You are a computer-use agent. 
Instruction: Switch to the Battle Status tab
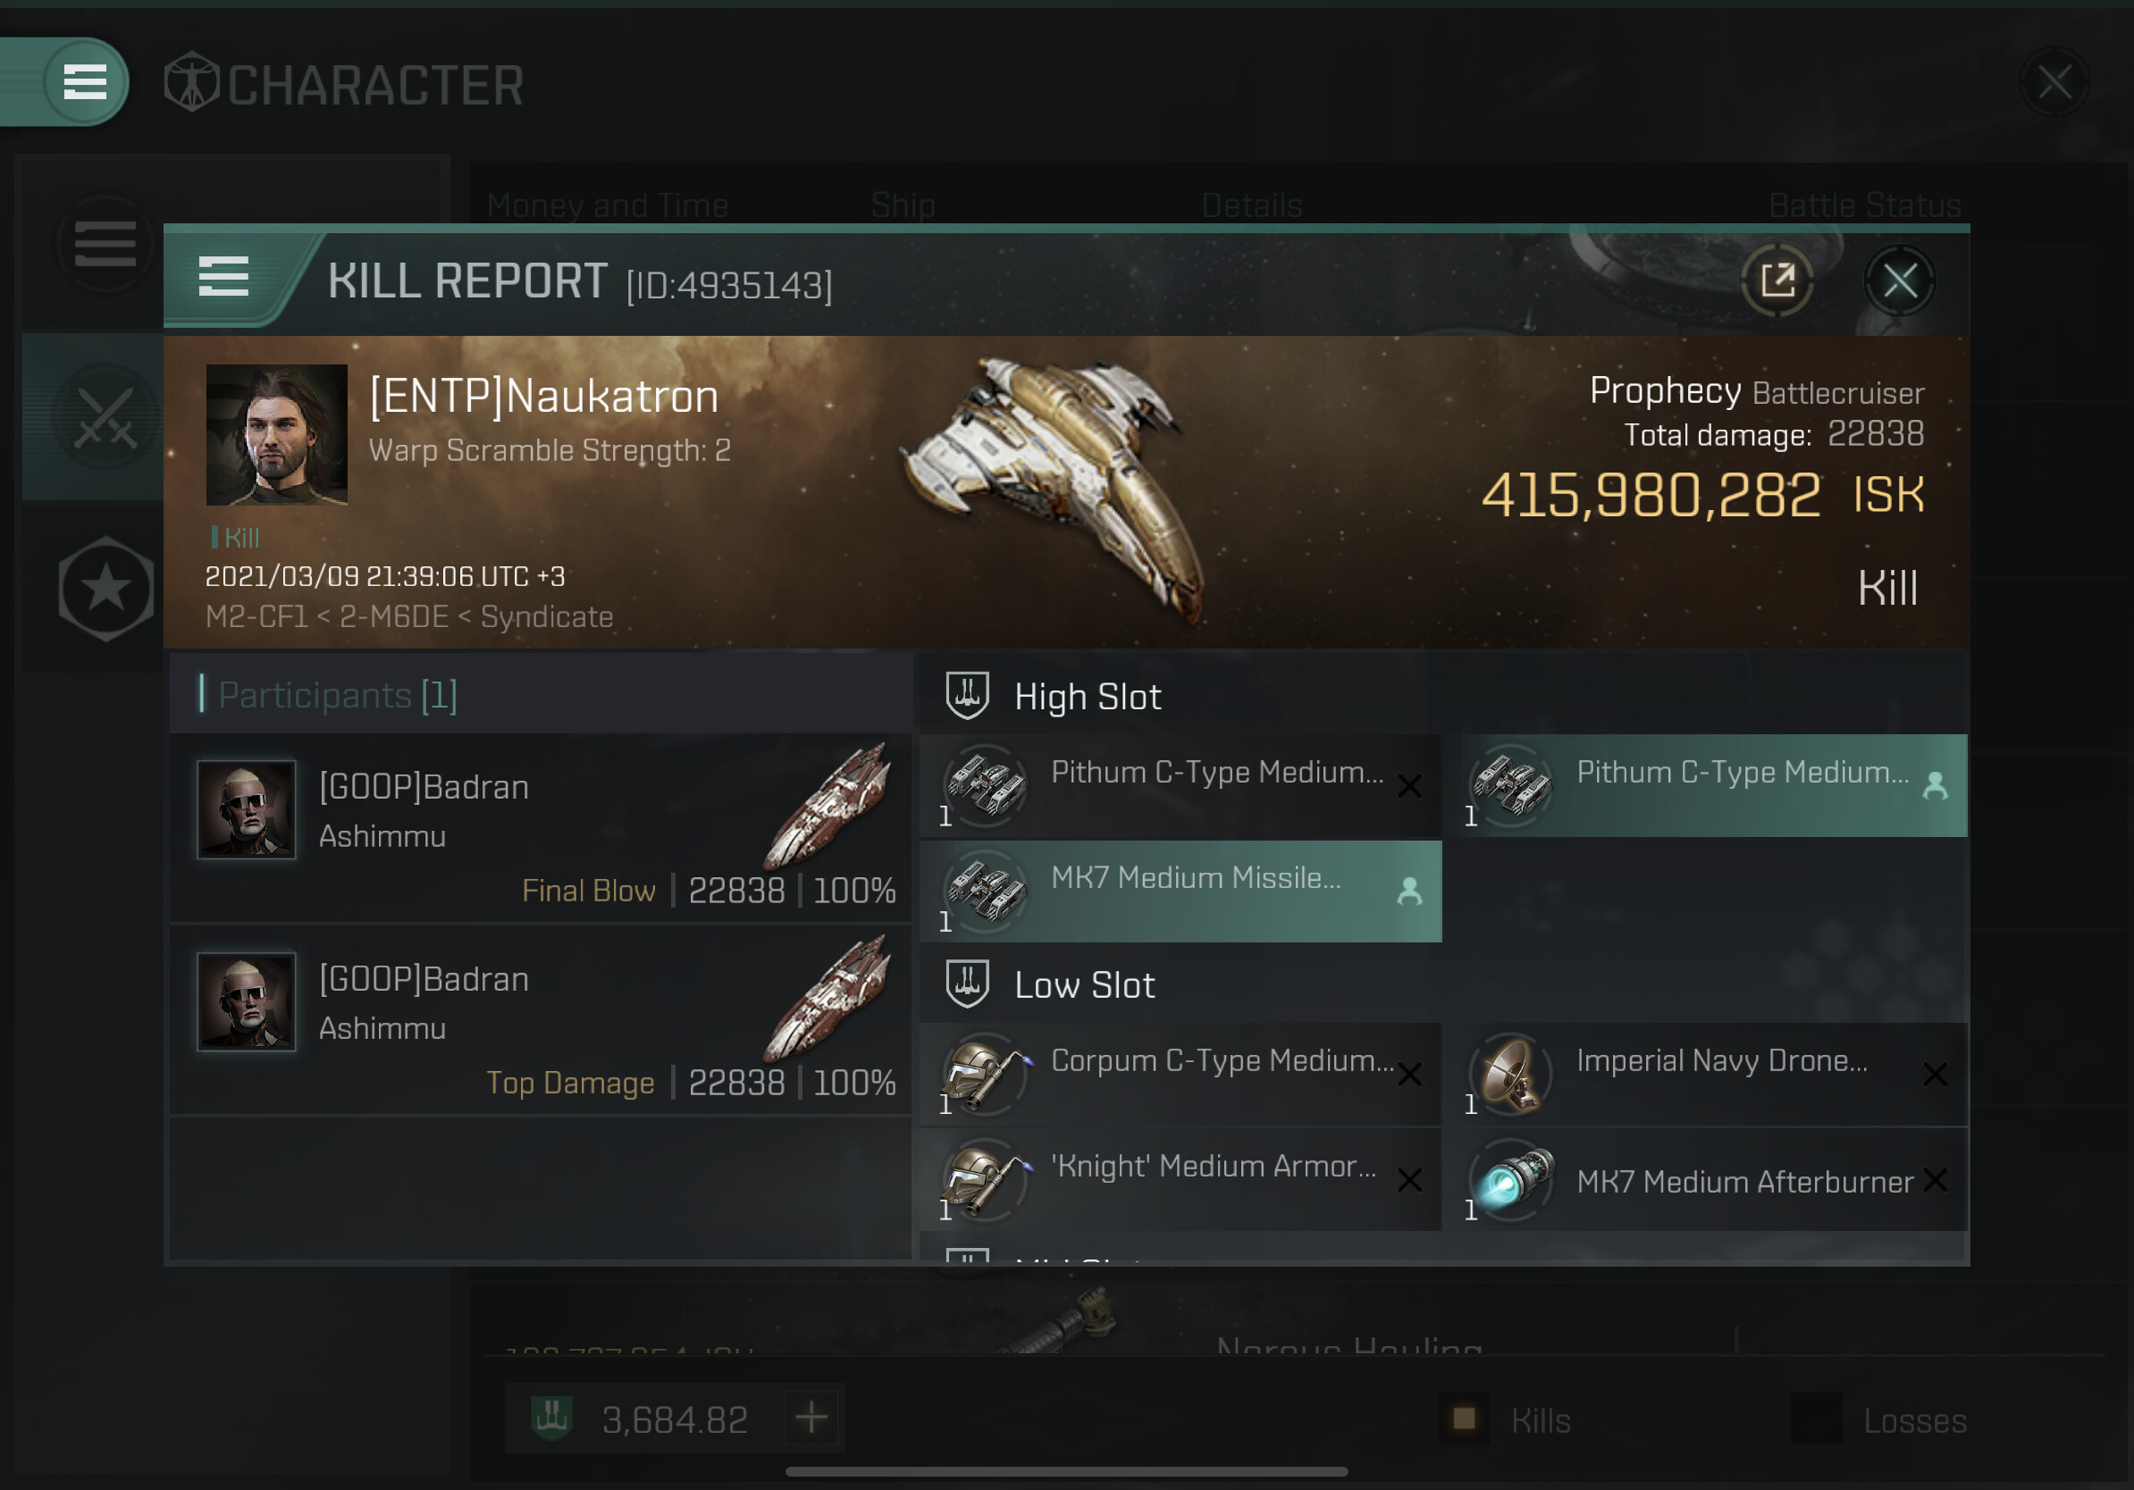coord(1864,205)
